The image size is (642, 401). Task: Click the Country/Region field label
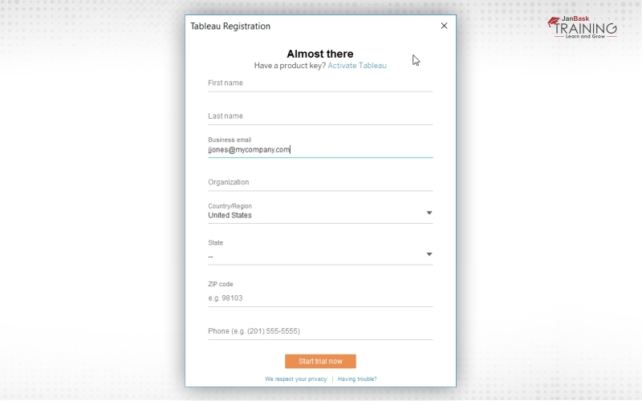coord(230,206)
